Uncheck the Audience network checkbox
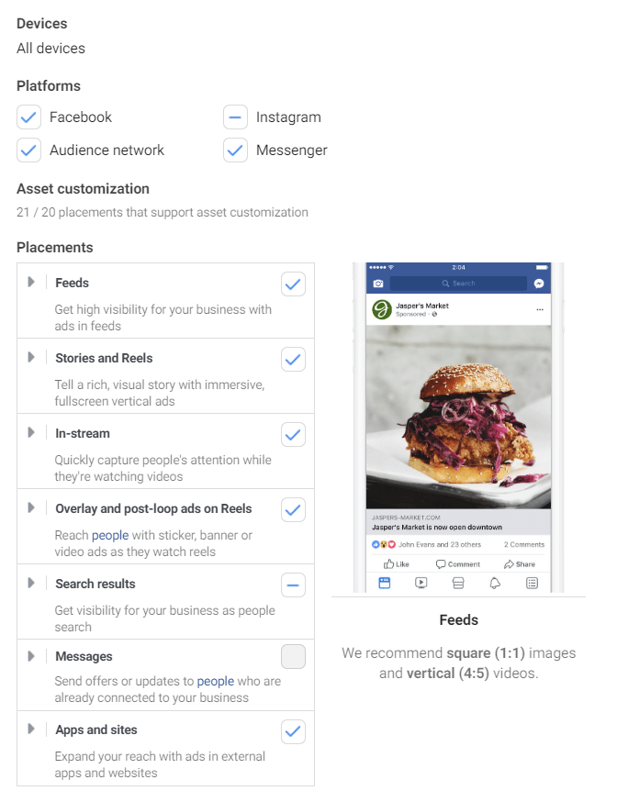This screenshot has width=617, height=802. click(x=28, y=150)
